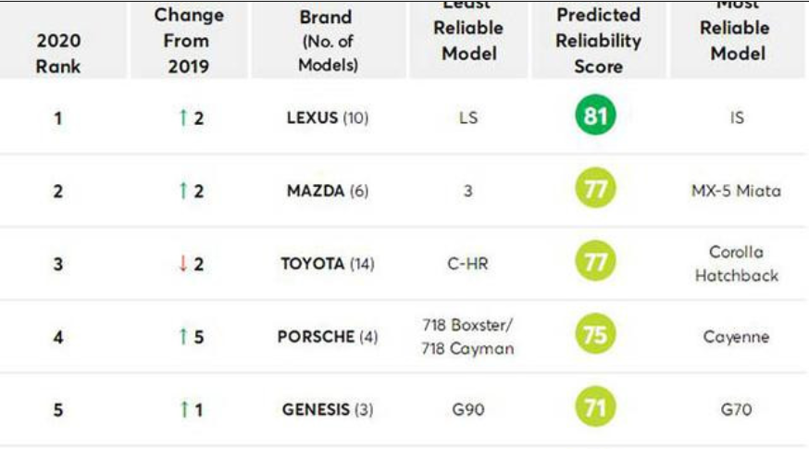Select the TOYOTA brand entry
The width and height of the screenshot is (809, 449).
pos(312,264)
